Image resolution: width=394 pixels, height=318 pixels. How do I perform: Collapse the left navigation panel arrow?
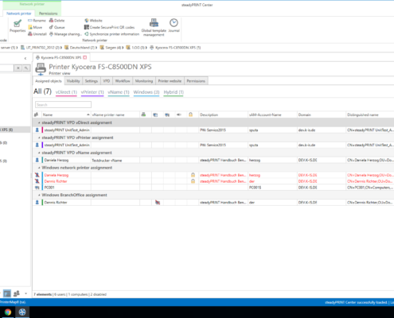(25, 58)
